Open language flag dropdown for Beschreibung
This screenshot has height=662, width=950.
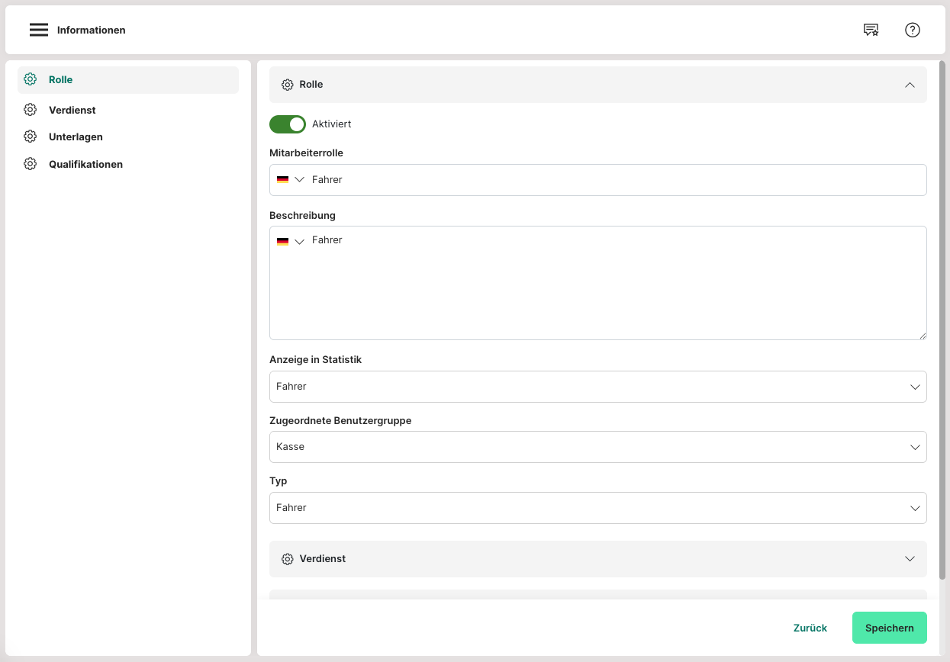[290, 241]
